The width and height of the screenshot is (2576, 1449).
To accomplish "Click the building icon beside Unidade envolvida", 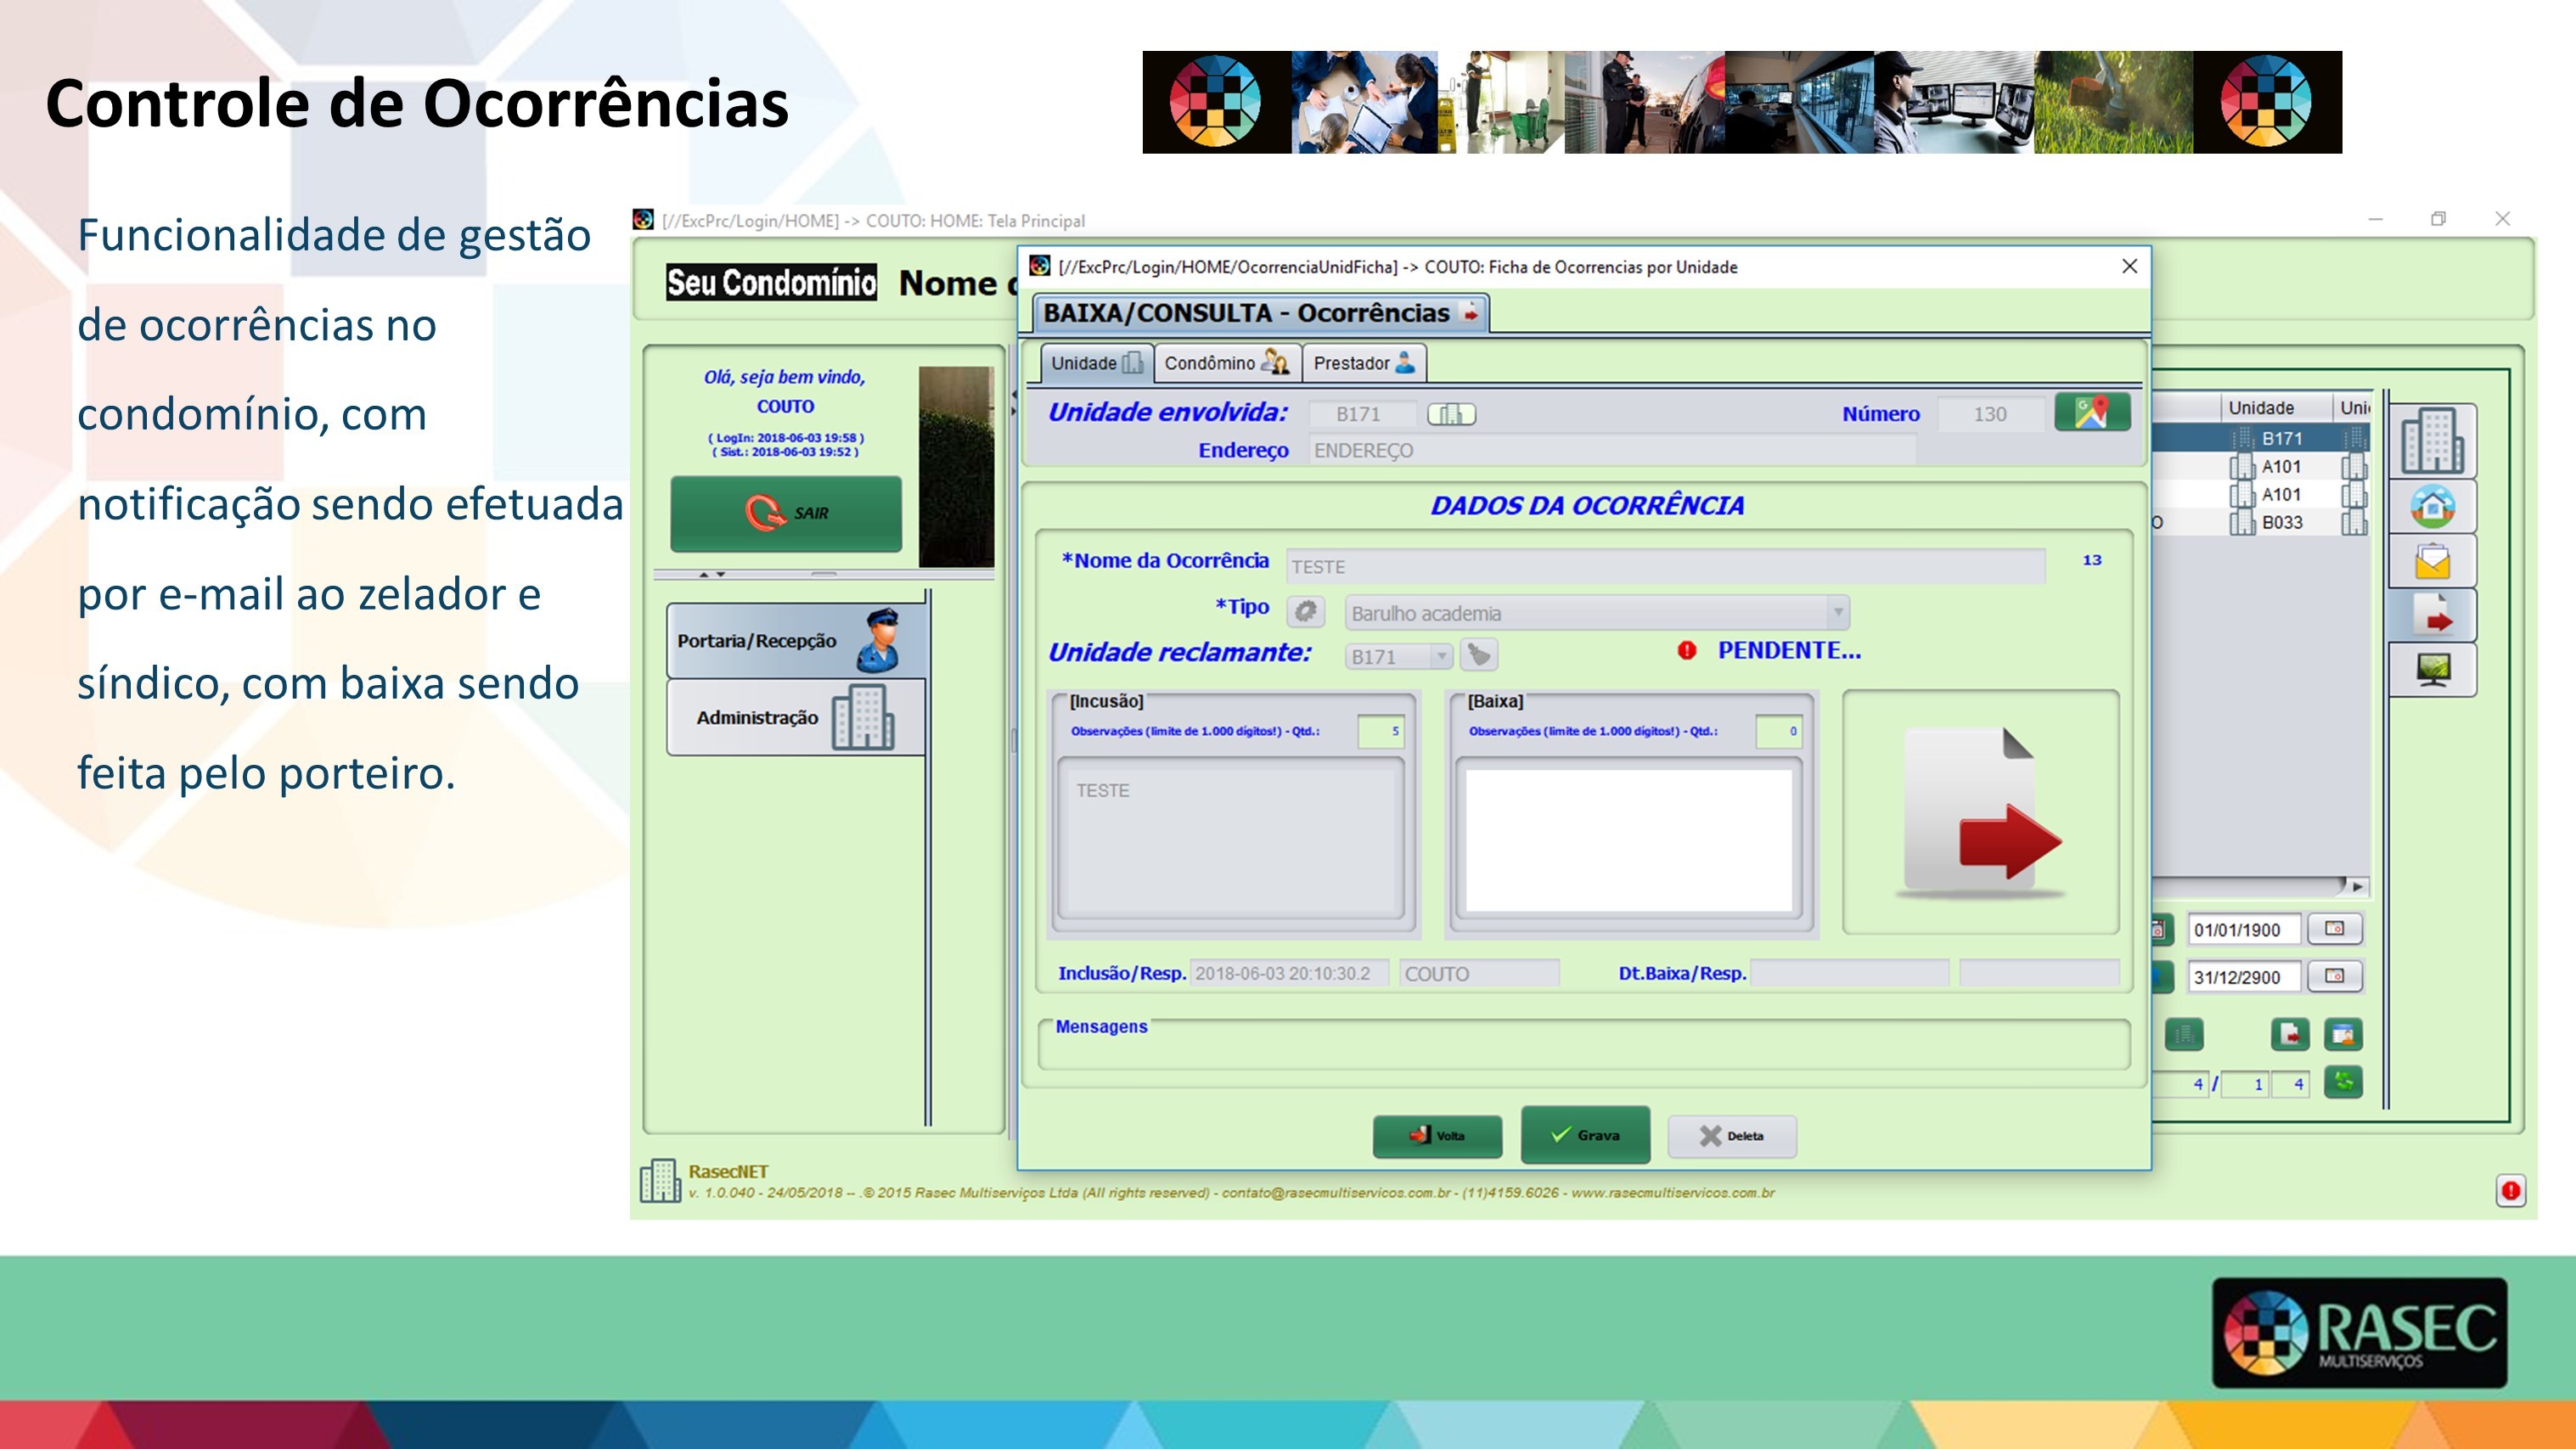I will coord(1451,414).
